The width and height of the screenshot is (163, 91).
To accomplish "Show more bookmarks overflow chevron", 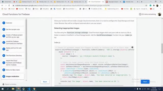I will pyautogui.click(x=161, y=9).
